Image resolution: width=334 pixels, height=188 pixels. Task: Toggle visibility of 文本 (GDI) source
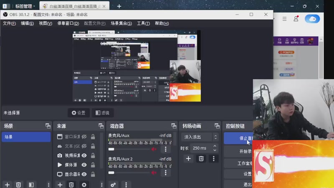click(x=84, y=146)
